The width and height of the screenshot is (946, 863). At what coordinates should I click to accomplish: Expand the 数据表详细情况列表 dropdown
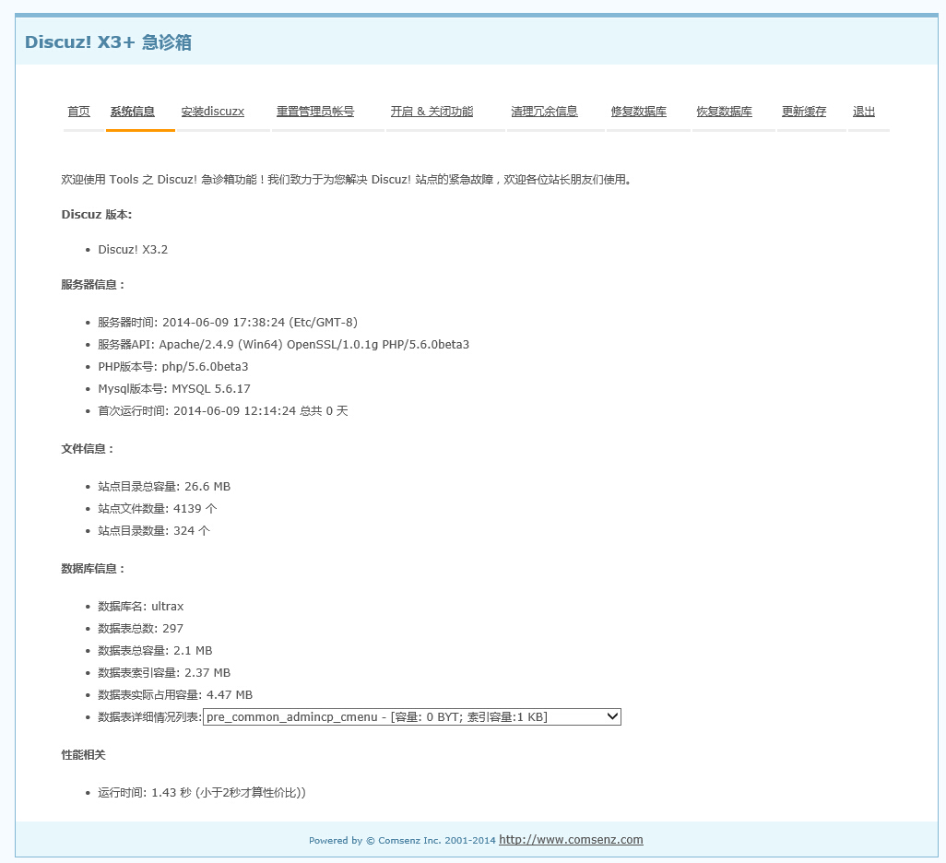pos(412,717)
